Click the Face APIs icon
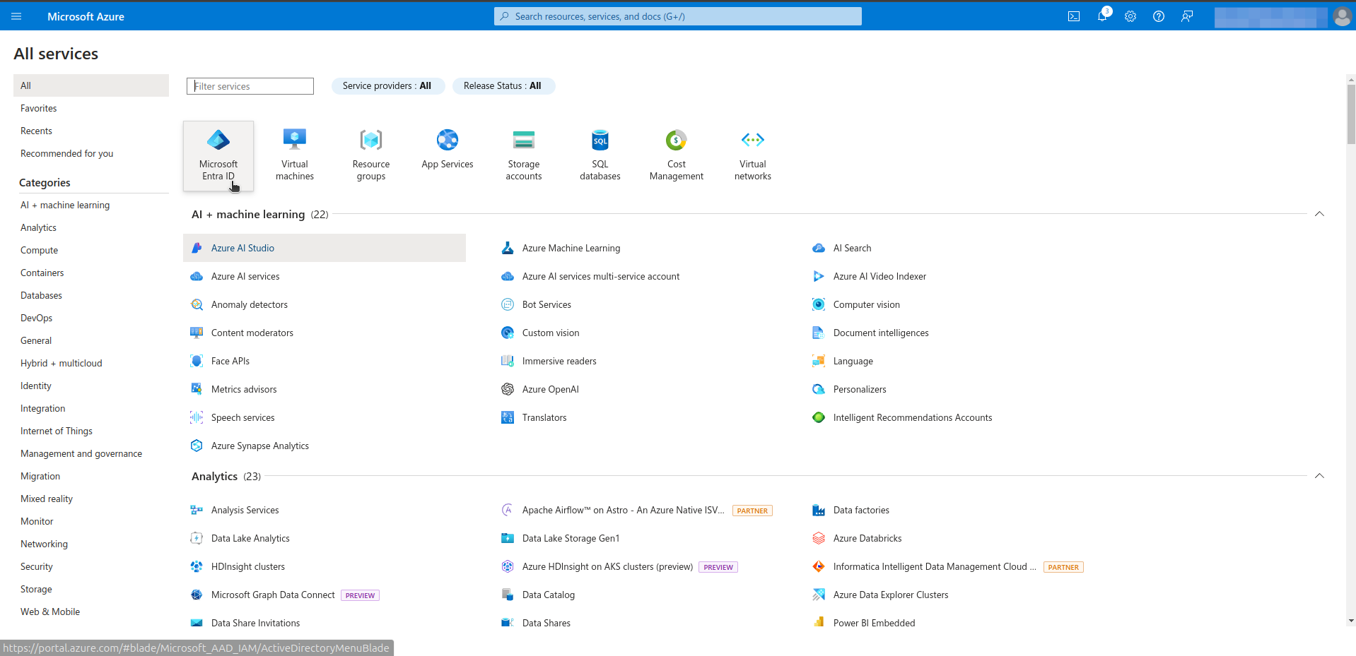Viewport: 1356px width, 656px height. [197, 361]
